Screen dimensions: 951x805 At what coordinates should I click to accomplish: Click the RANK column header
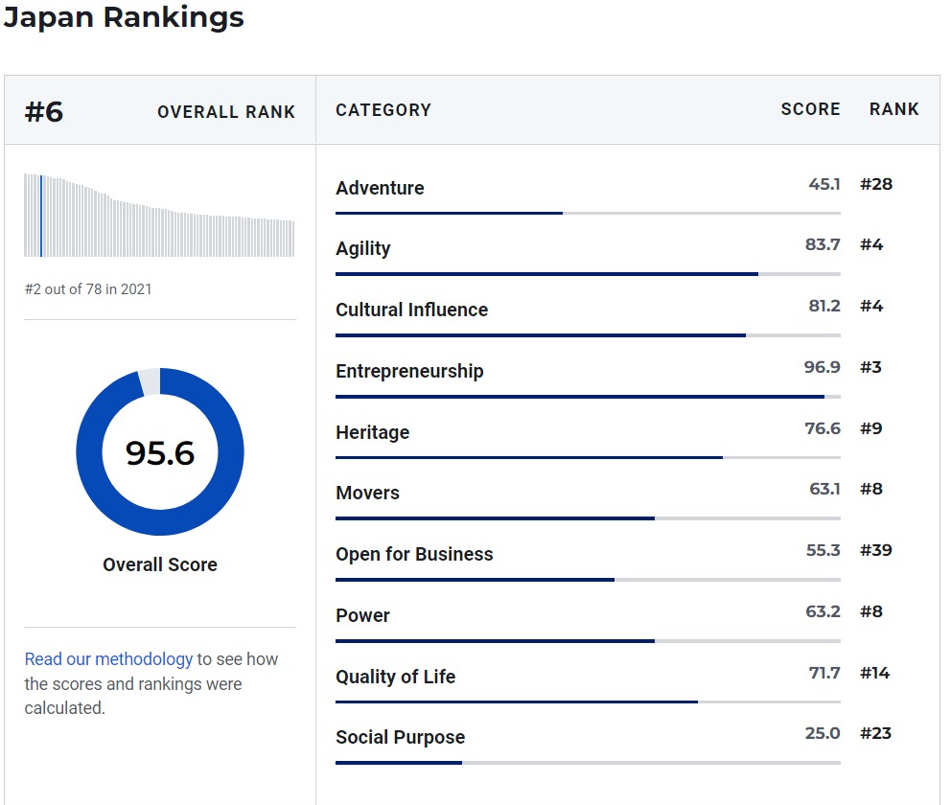click(893, 109)
